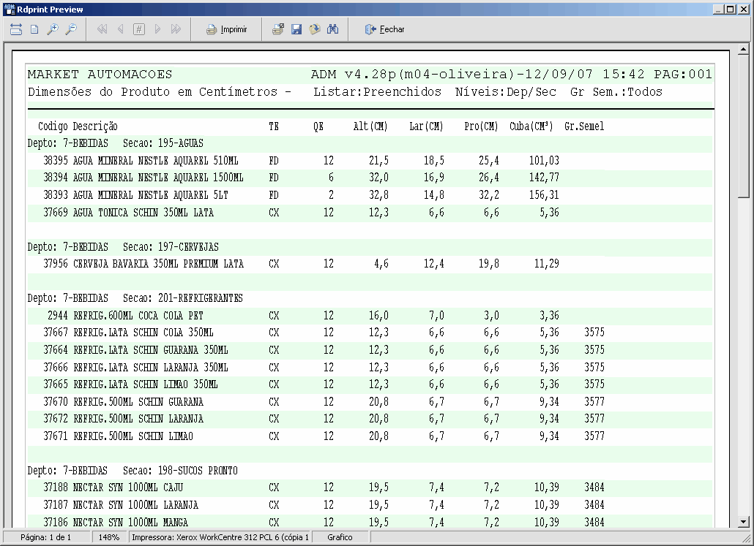The image size is (754, 546).
Task: Click Cuba value 101,03
Action: (x=544, y=160)
